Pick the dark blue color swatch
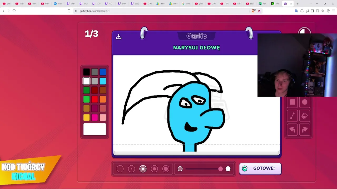Screen dimensions: 337x189 [x=103, y=72]
